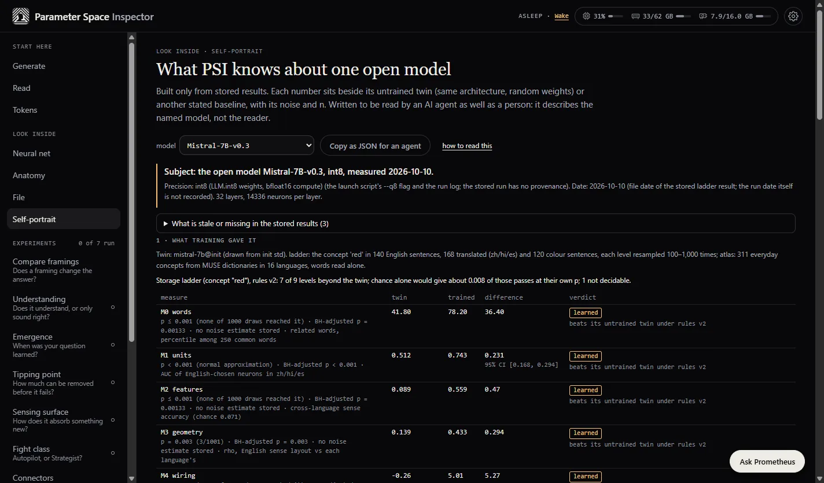The height and width of the screenshot is (483, 824).
Task: Click the 'M3 geometry' measure name
Action: pyautogui.click(x=182, y=432)
